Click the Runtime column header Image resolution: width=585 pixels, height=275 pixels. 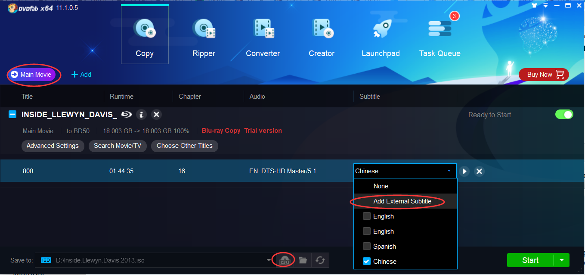(121, 97)
